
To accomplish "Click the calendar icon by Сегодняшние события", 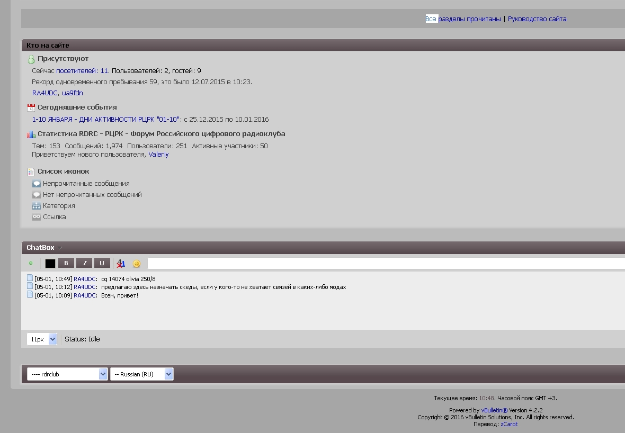I will 31,107.
